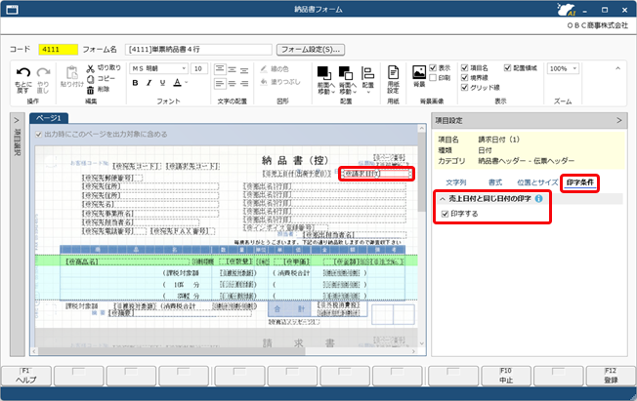Screen dimensions: 637x401
Task: Click the window icon in title bar
Action: click(12, 10)
